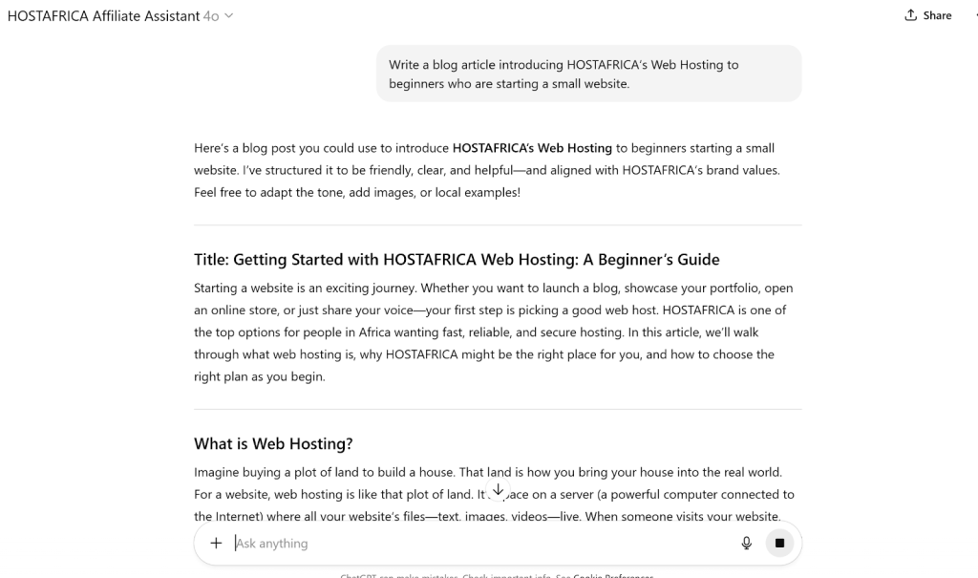Click the Share upload icon
This screenshot has width=978, height=578.
click(x=910, y=15)
